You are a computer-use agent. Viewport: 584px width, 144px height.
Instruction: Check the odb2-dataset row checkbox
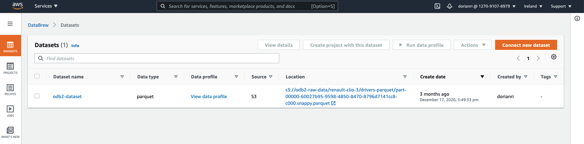(37, 96)
